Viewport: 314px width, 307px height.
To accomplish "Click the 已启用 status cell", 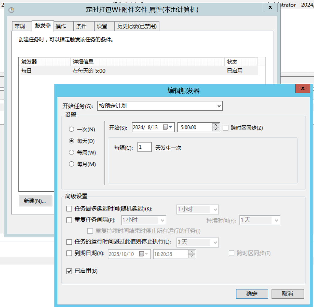I will click(x=235, y=71).
